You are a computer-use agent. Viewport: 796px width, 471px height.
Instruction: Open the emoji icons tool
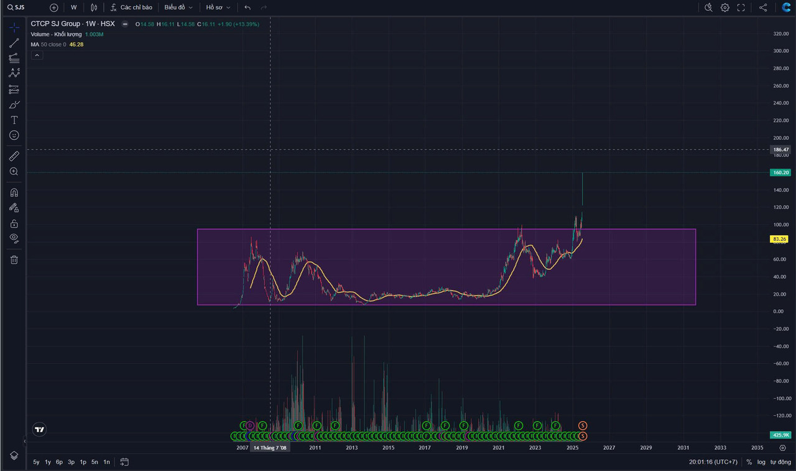[x=14, y=135]
